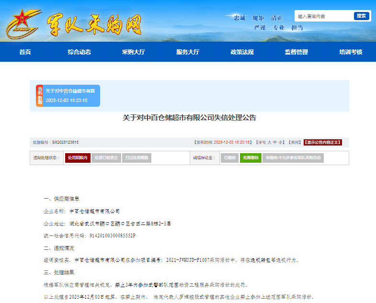Select the red 处罚期限内 status badge

(78, 157)
